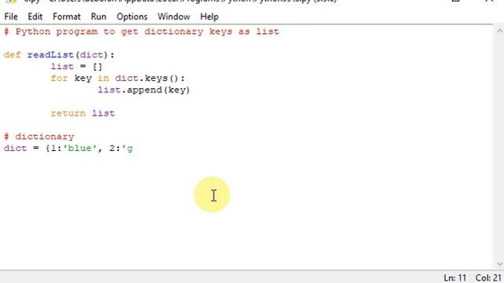504x283 pixels.
Task: Click the 'list = []' line
Action: point(76,67)
